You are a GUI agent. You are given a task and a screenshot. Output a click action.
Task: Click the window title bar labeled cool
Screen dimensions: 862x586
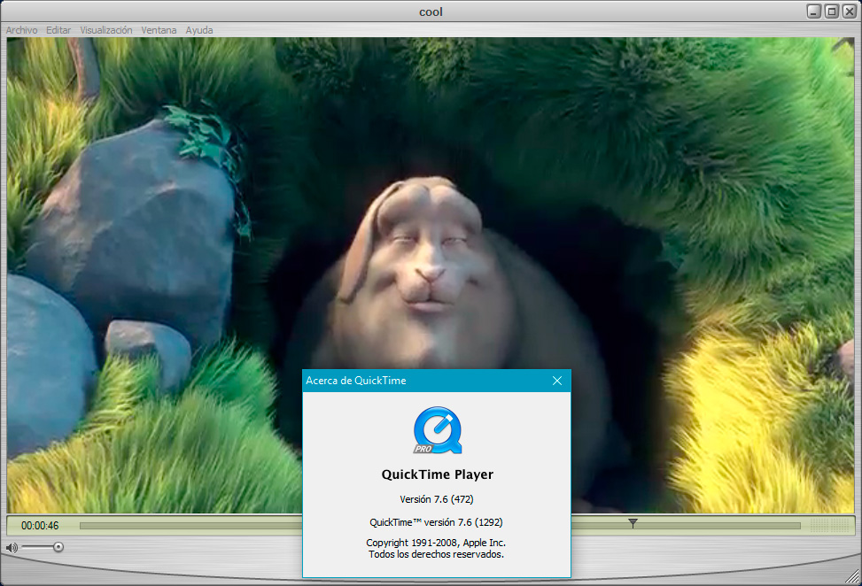point(431,11)
